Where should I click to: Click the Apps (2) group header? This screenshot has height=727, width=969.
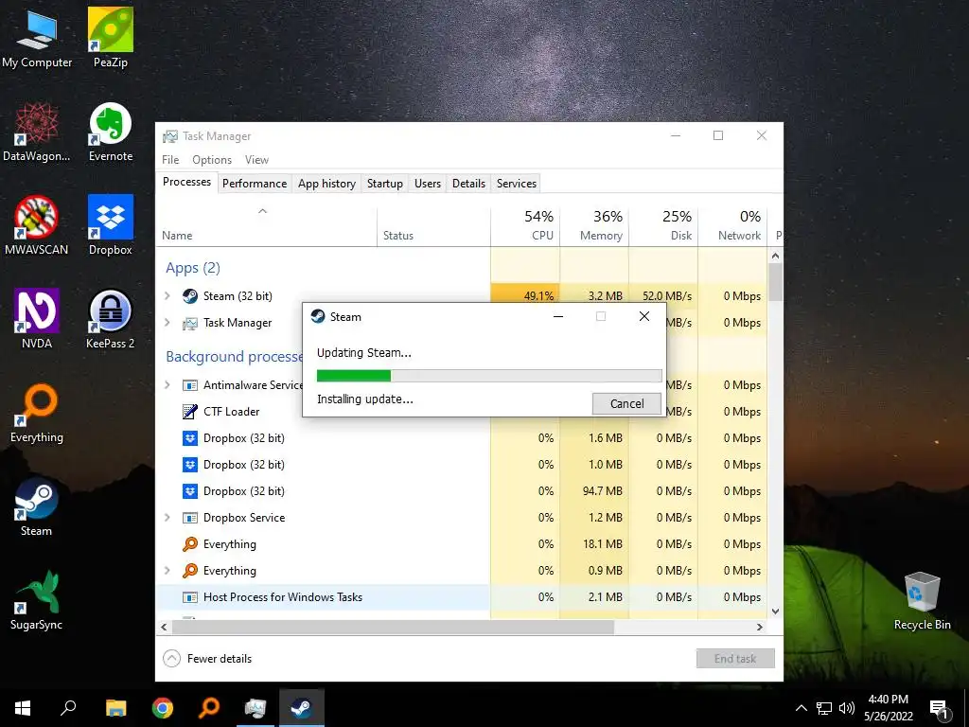pos(193,268)
